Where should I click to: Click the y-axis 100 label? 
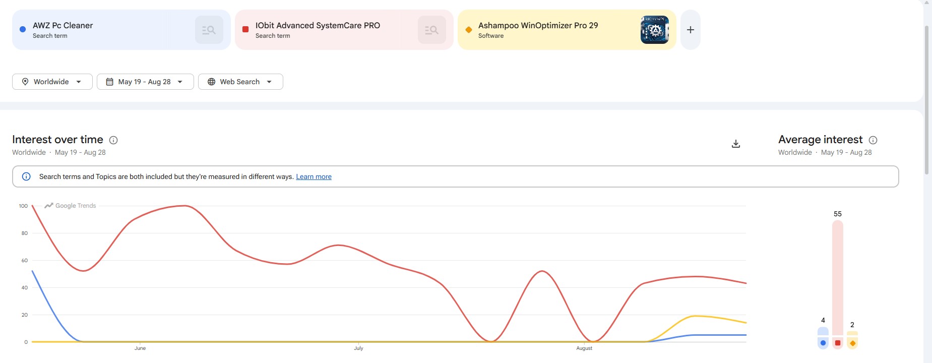(x=23, y=206)
